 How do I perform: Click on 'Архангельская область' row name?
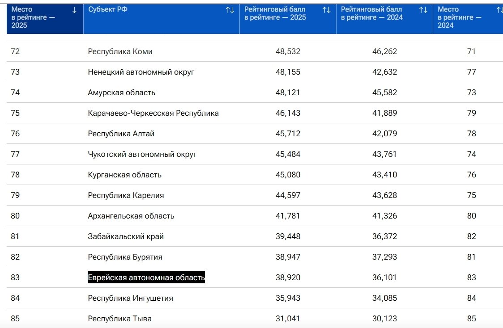[131, 216]
